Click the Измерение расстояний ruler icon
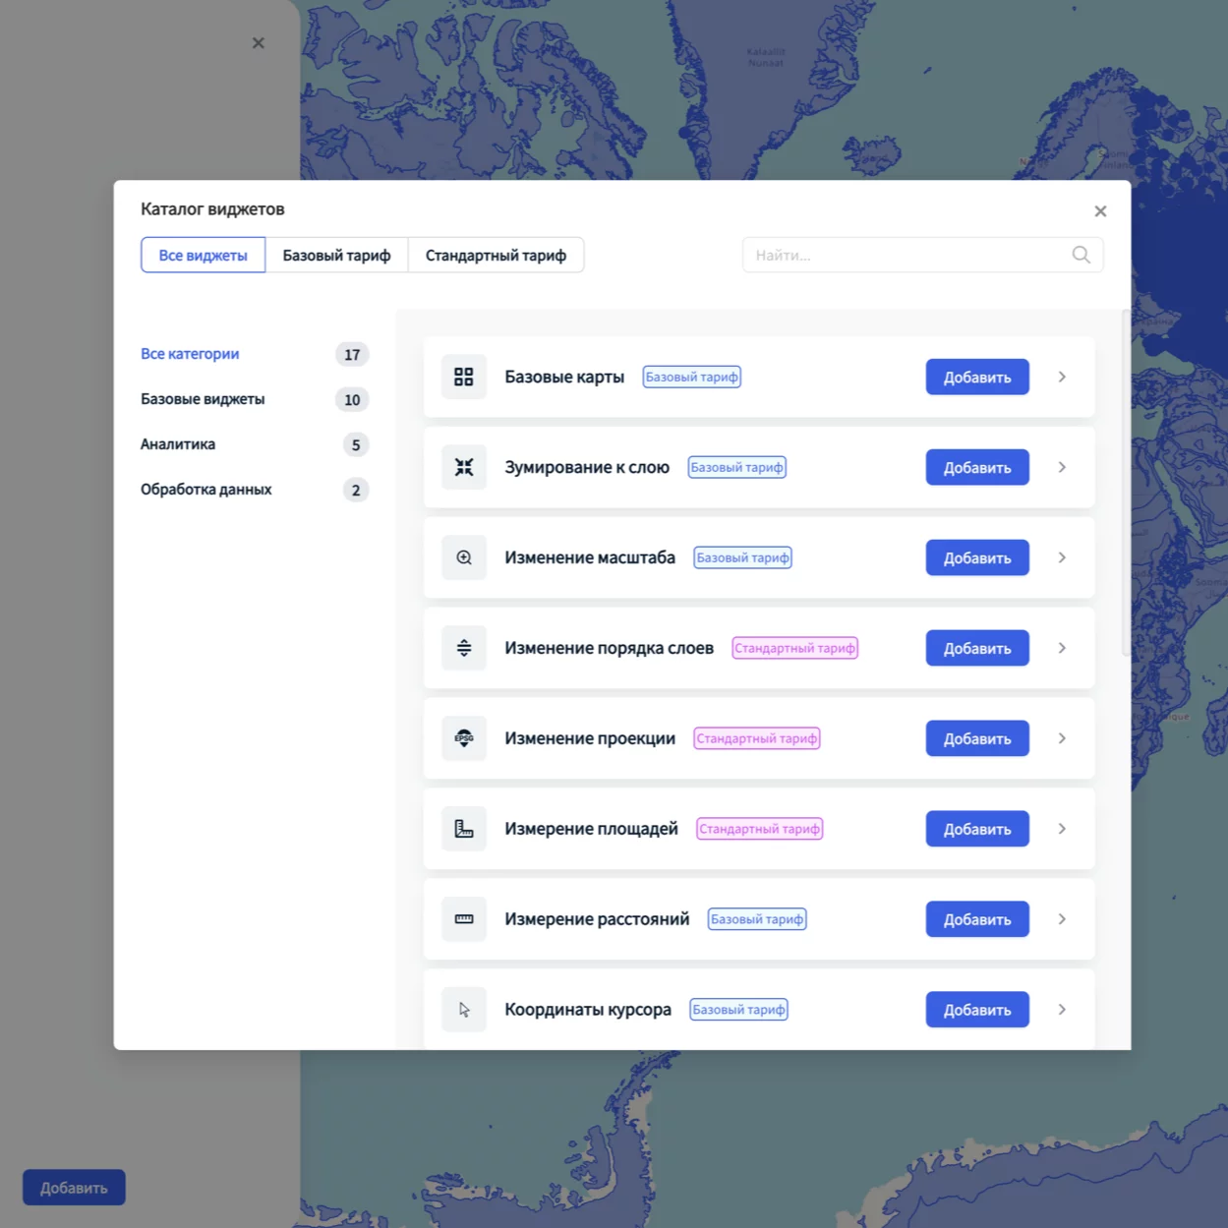 click(x=464, y=919)
